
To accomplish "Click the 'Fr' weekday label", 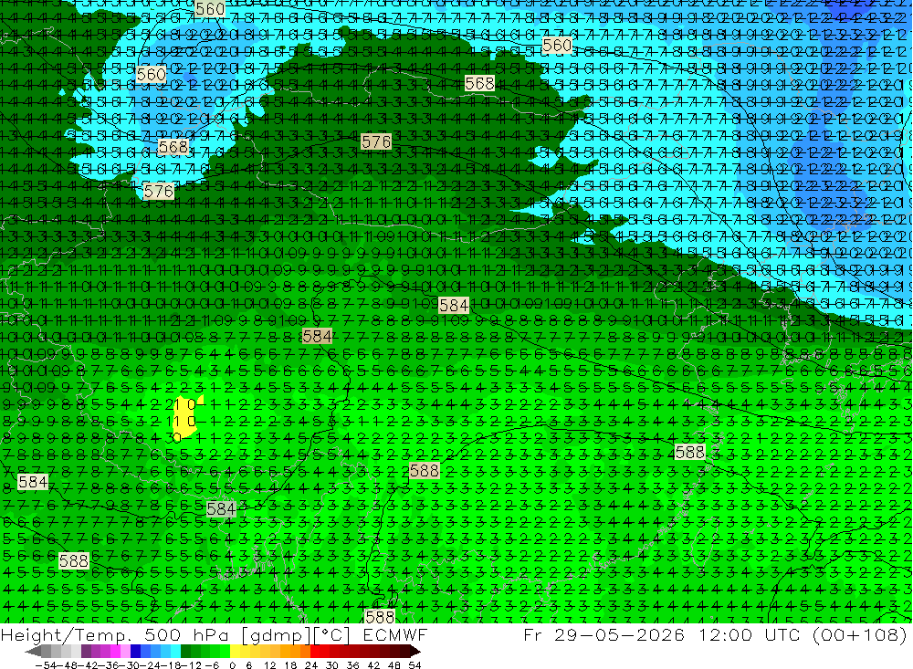I will 533,634.
